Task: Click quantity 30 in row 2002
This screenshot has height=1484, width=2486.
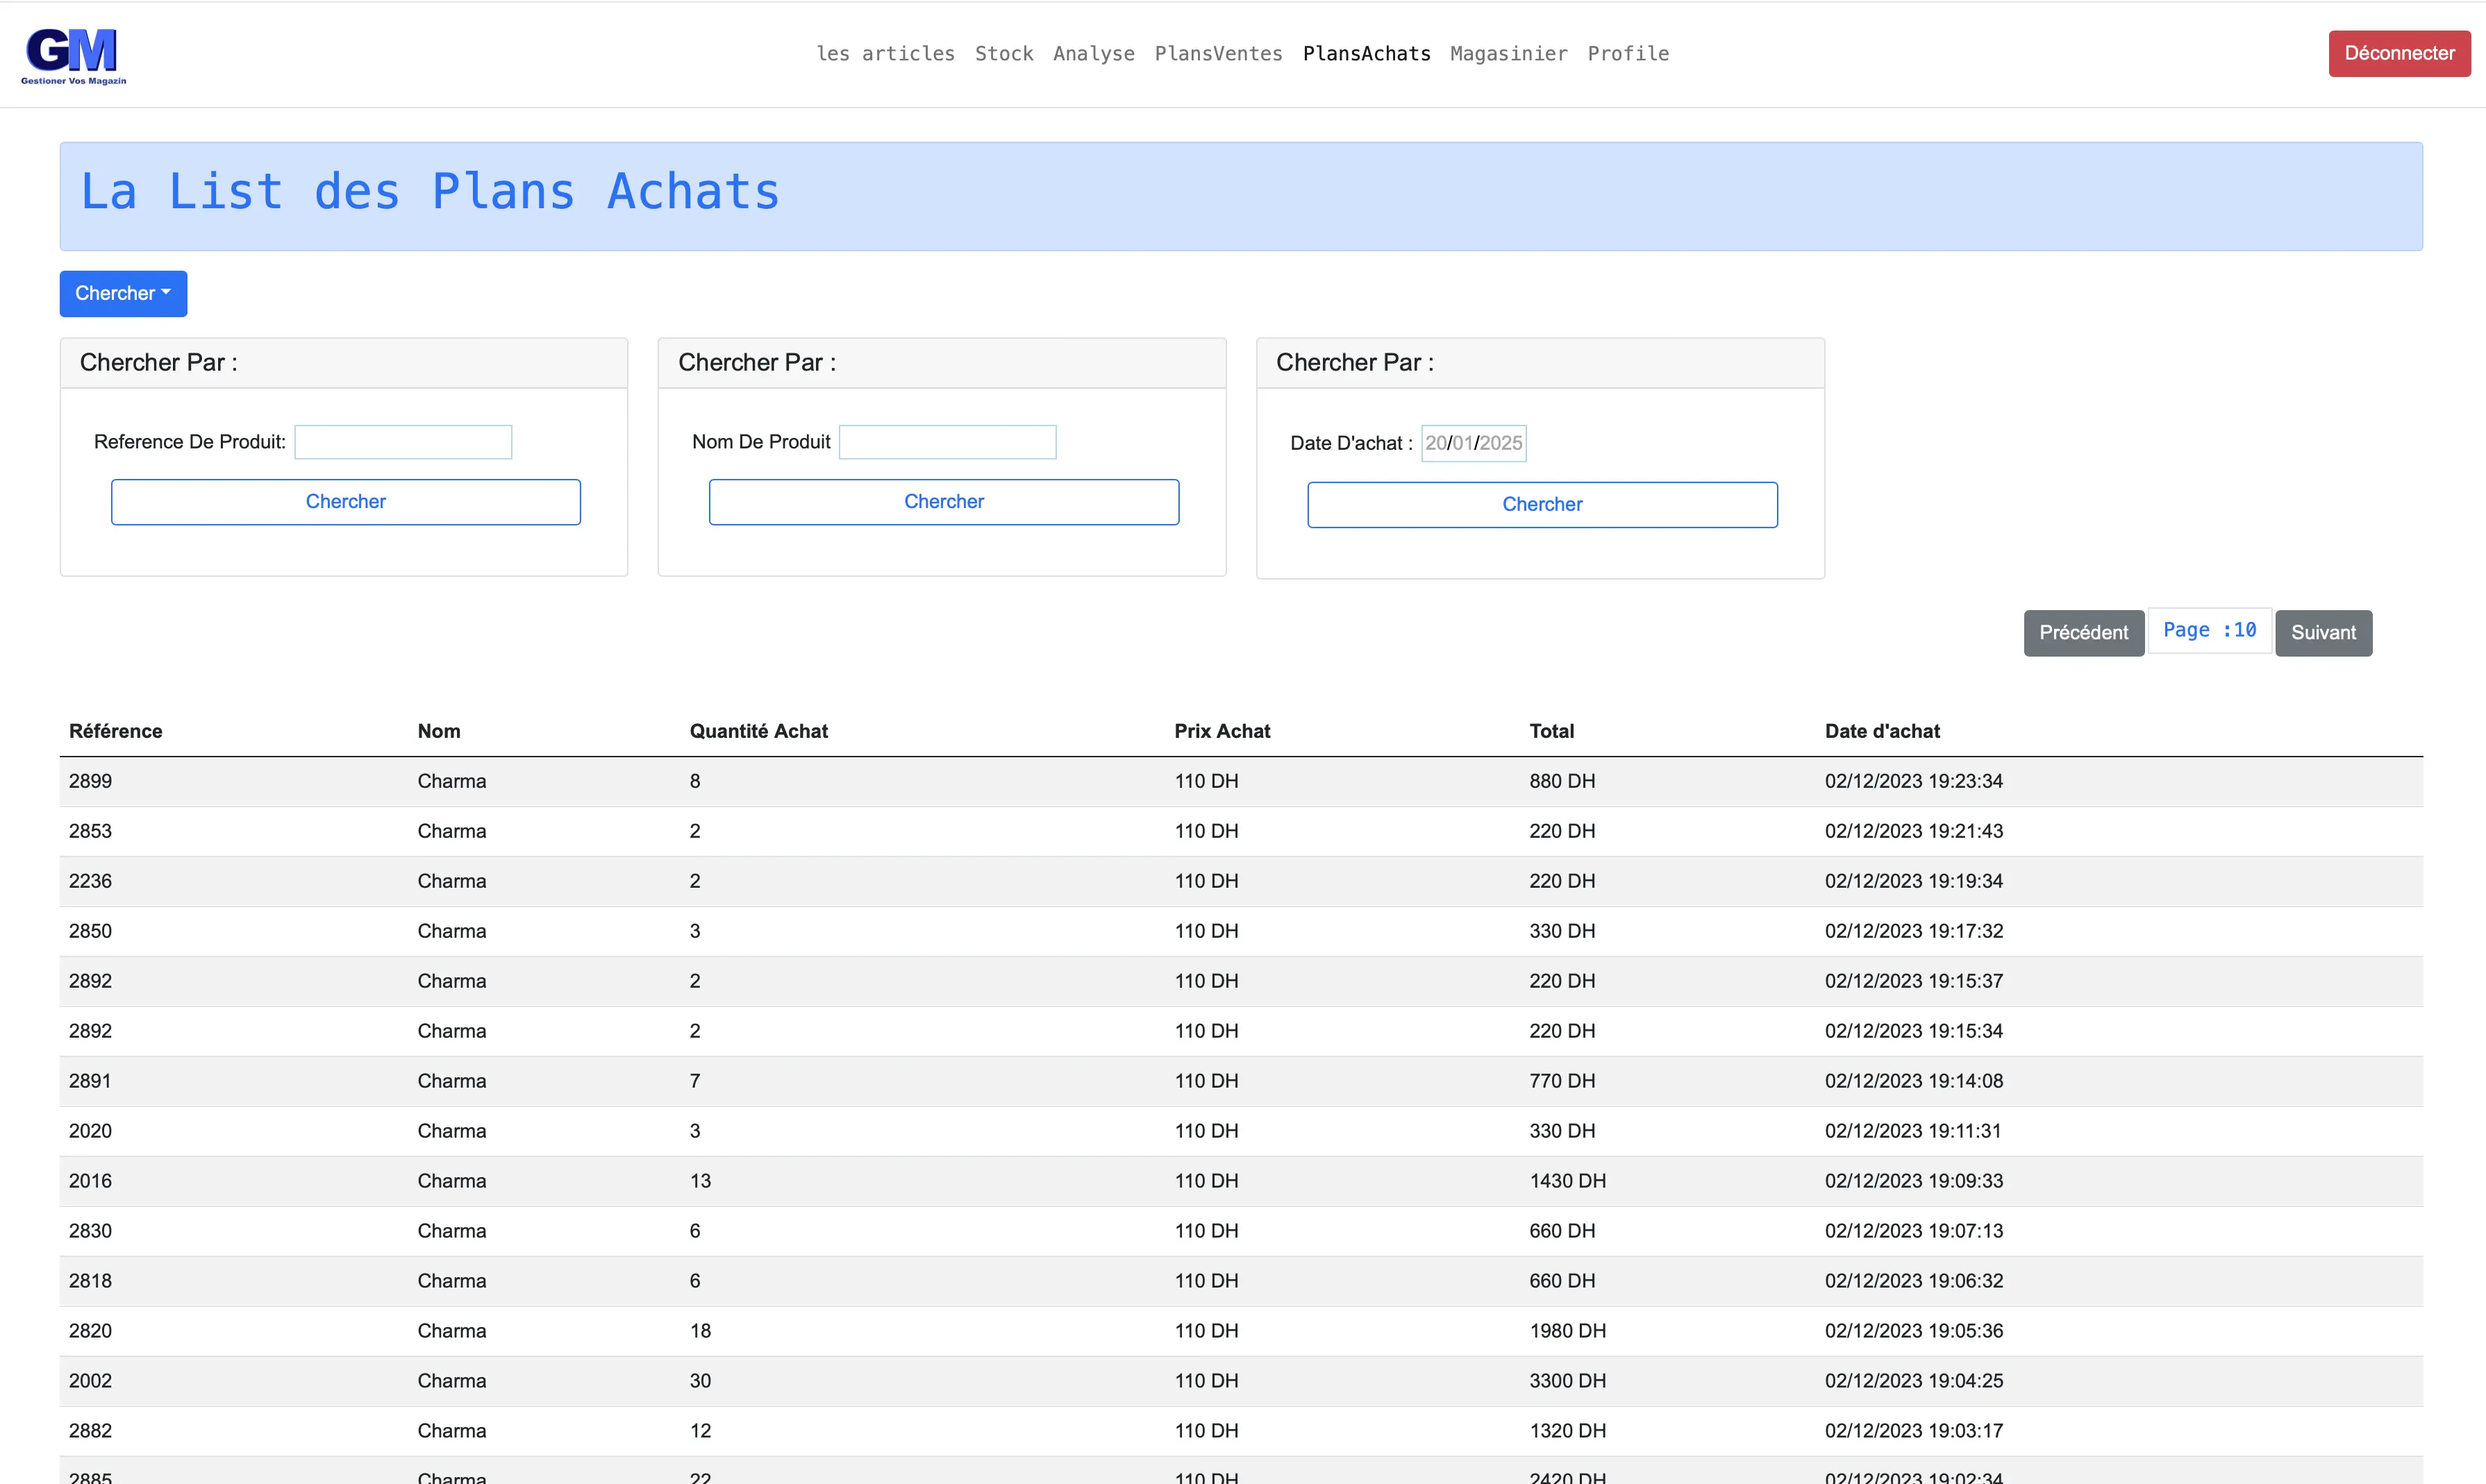Action: pyautogui.click(x=700, y=1381)
